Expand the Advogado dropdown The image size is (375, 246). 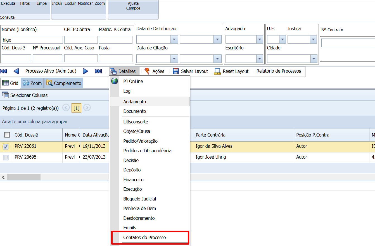[x=260, y=40]
